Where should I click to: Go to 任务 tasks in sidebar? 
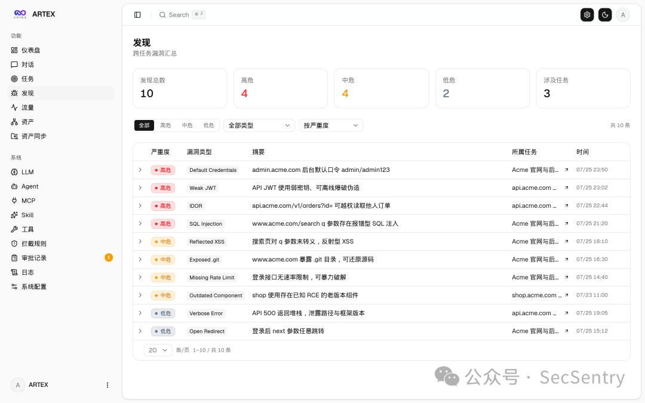click(x=61, y=79)
